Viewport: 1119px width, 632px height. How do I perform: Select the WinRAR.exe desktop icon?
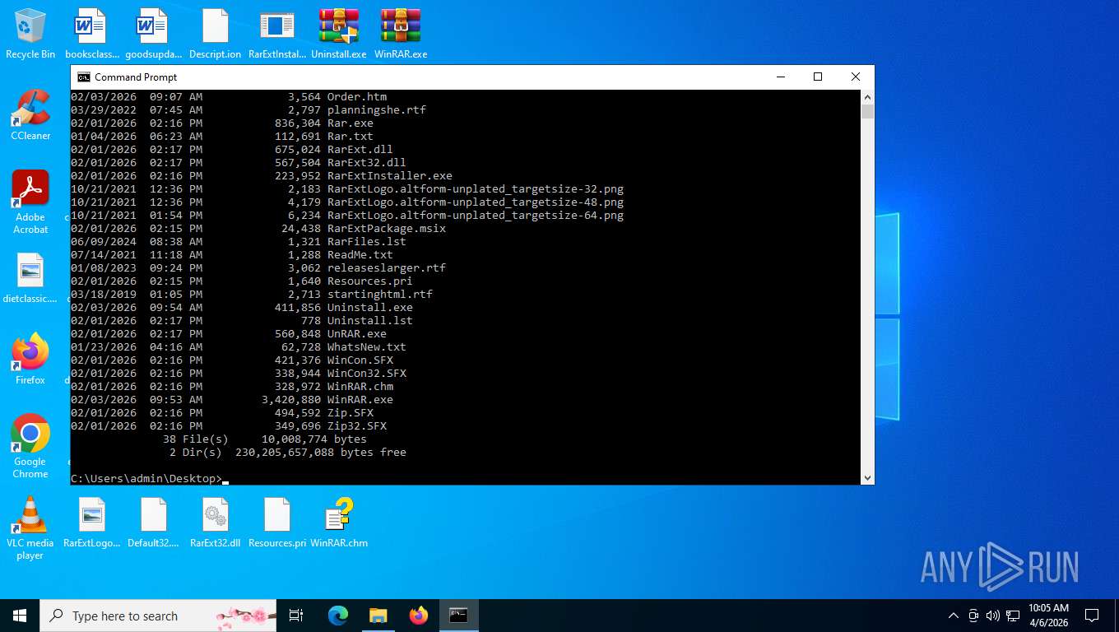(401, 34)
